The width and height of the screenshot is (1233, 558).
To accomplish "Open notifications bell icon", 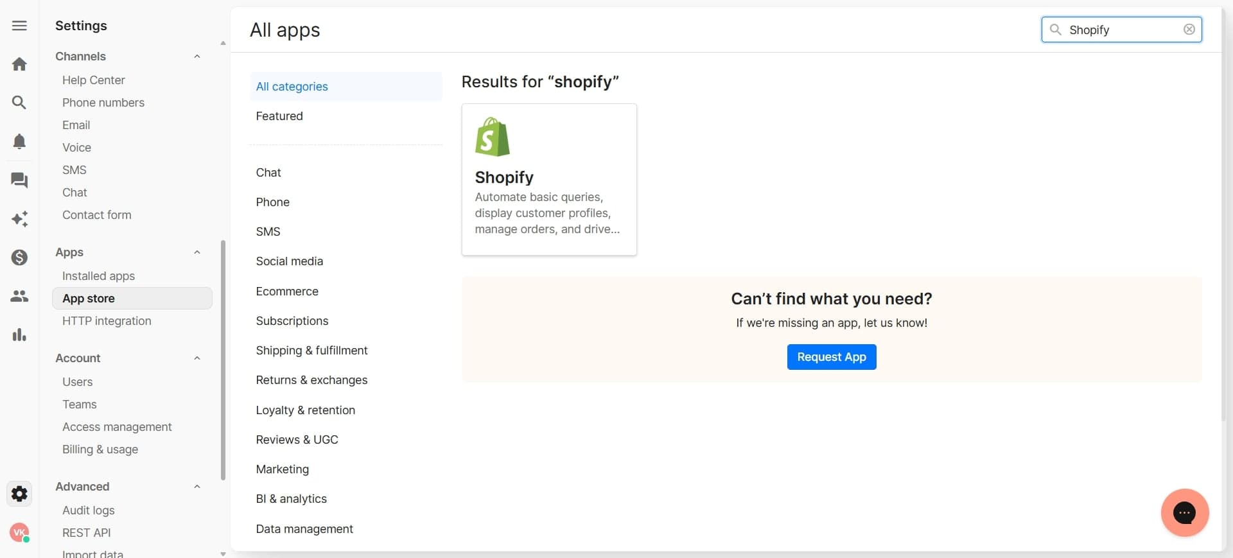I will (x=19, y=141).
